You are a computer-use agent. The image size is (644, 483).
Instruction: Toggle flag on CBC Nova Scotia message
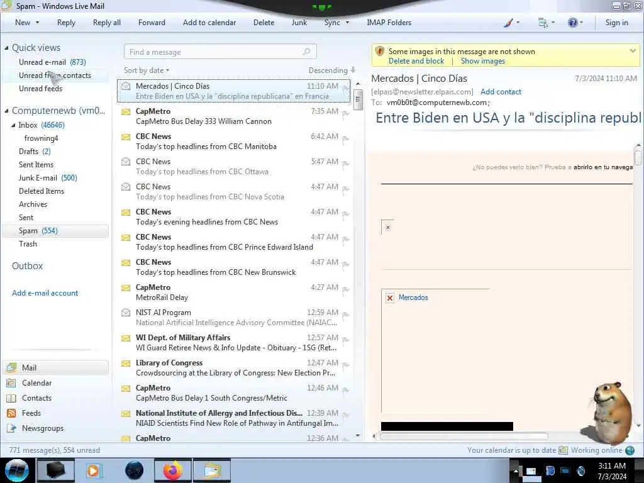coord(345,189)
